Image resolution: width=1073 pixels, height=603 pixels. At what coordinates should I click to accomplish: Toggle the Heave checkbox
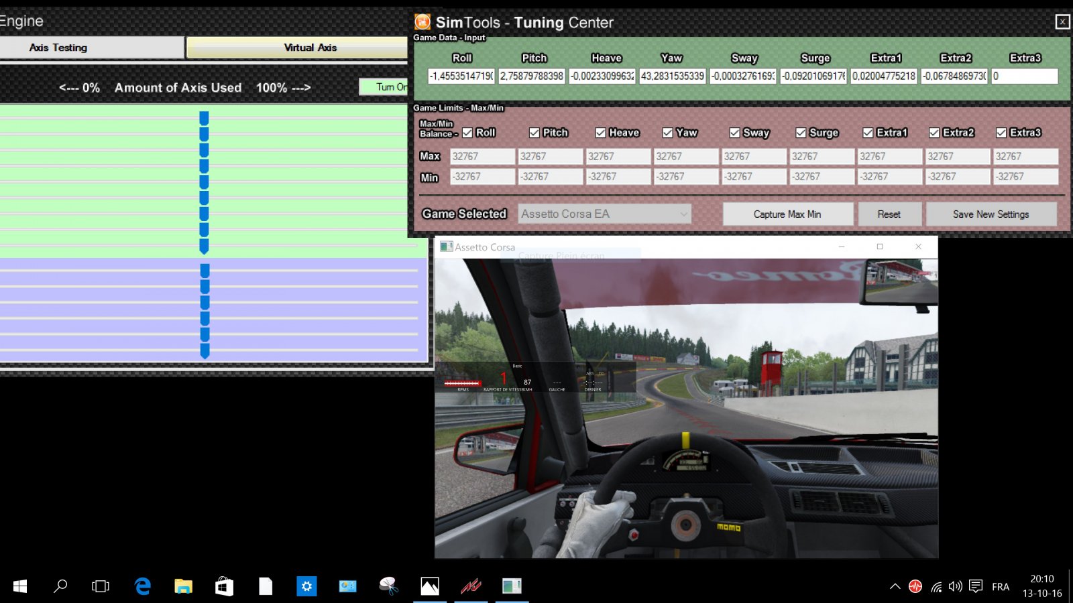point(600,133)
